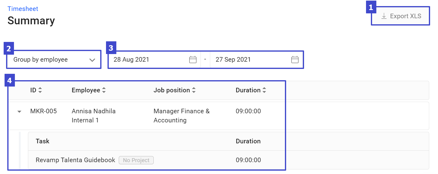Open the start date calendar icon
438x174 pixels.
pos(193,60)
